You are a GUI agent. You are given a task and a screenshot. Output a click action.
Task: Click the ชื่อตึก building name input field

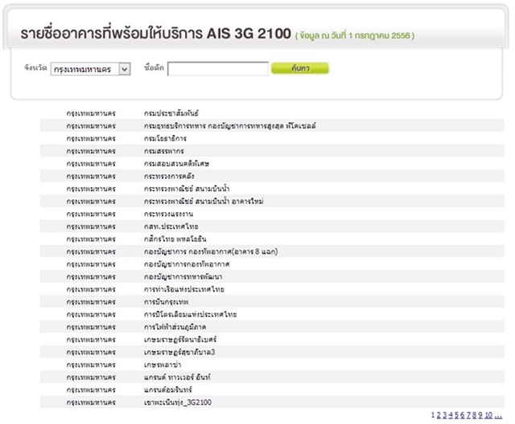[x=218, y=69]
